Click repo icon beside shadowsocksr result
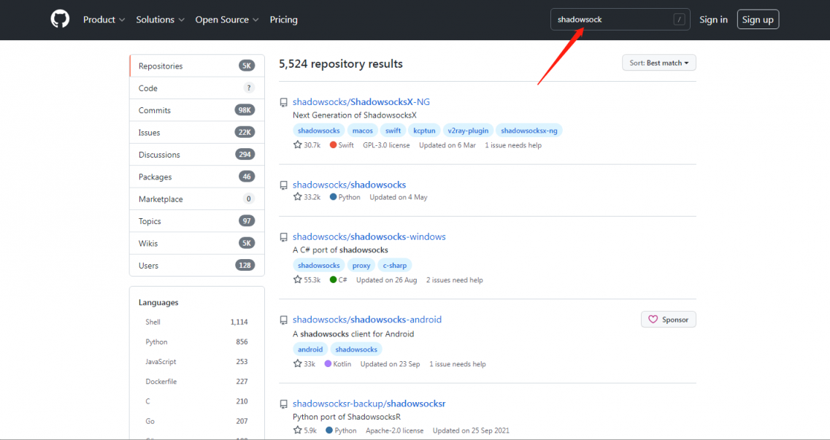 [x=284, y=404]
